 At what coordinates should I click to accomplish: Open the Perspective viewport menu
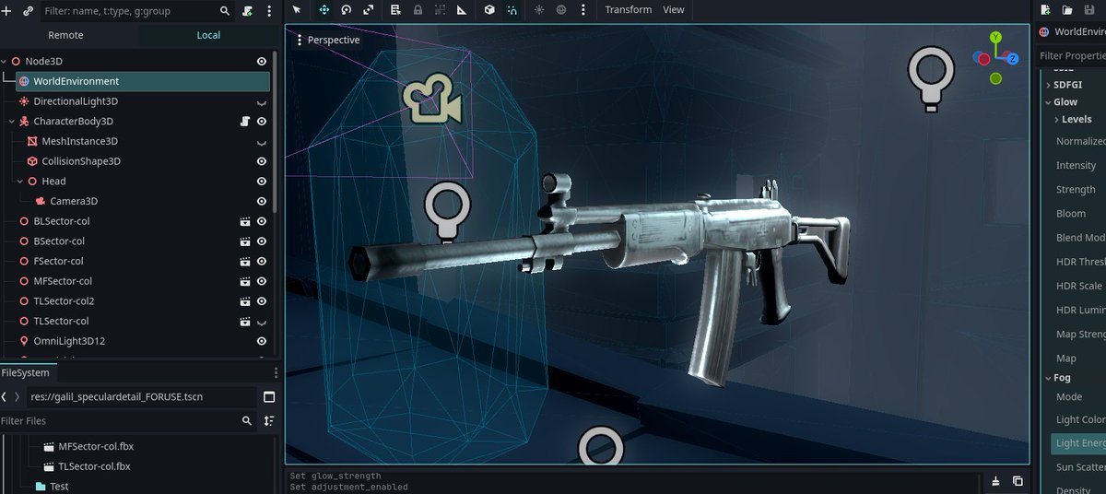pyautogui.click(x=328, y=40)
